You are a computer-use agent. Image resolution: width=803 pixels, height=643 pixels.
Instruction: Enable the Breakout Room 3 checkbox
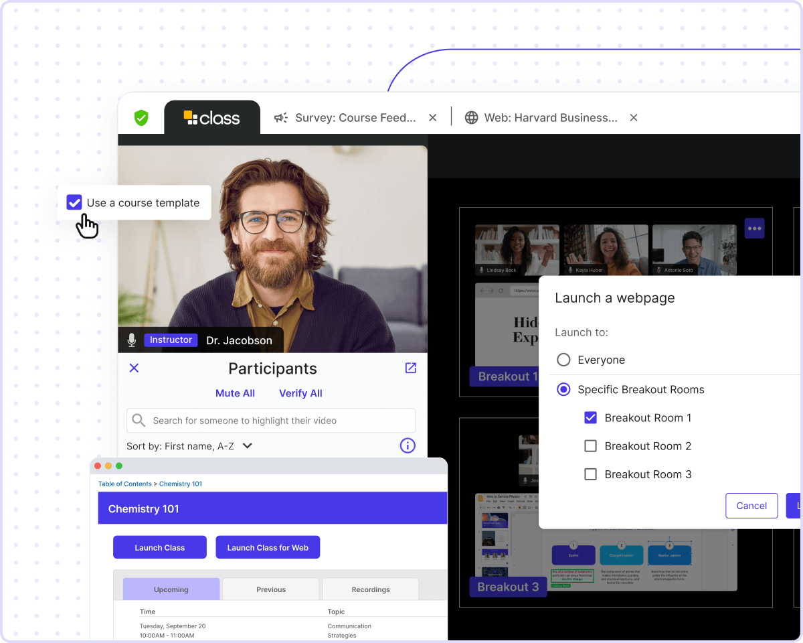click(590, 474)
